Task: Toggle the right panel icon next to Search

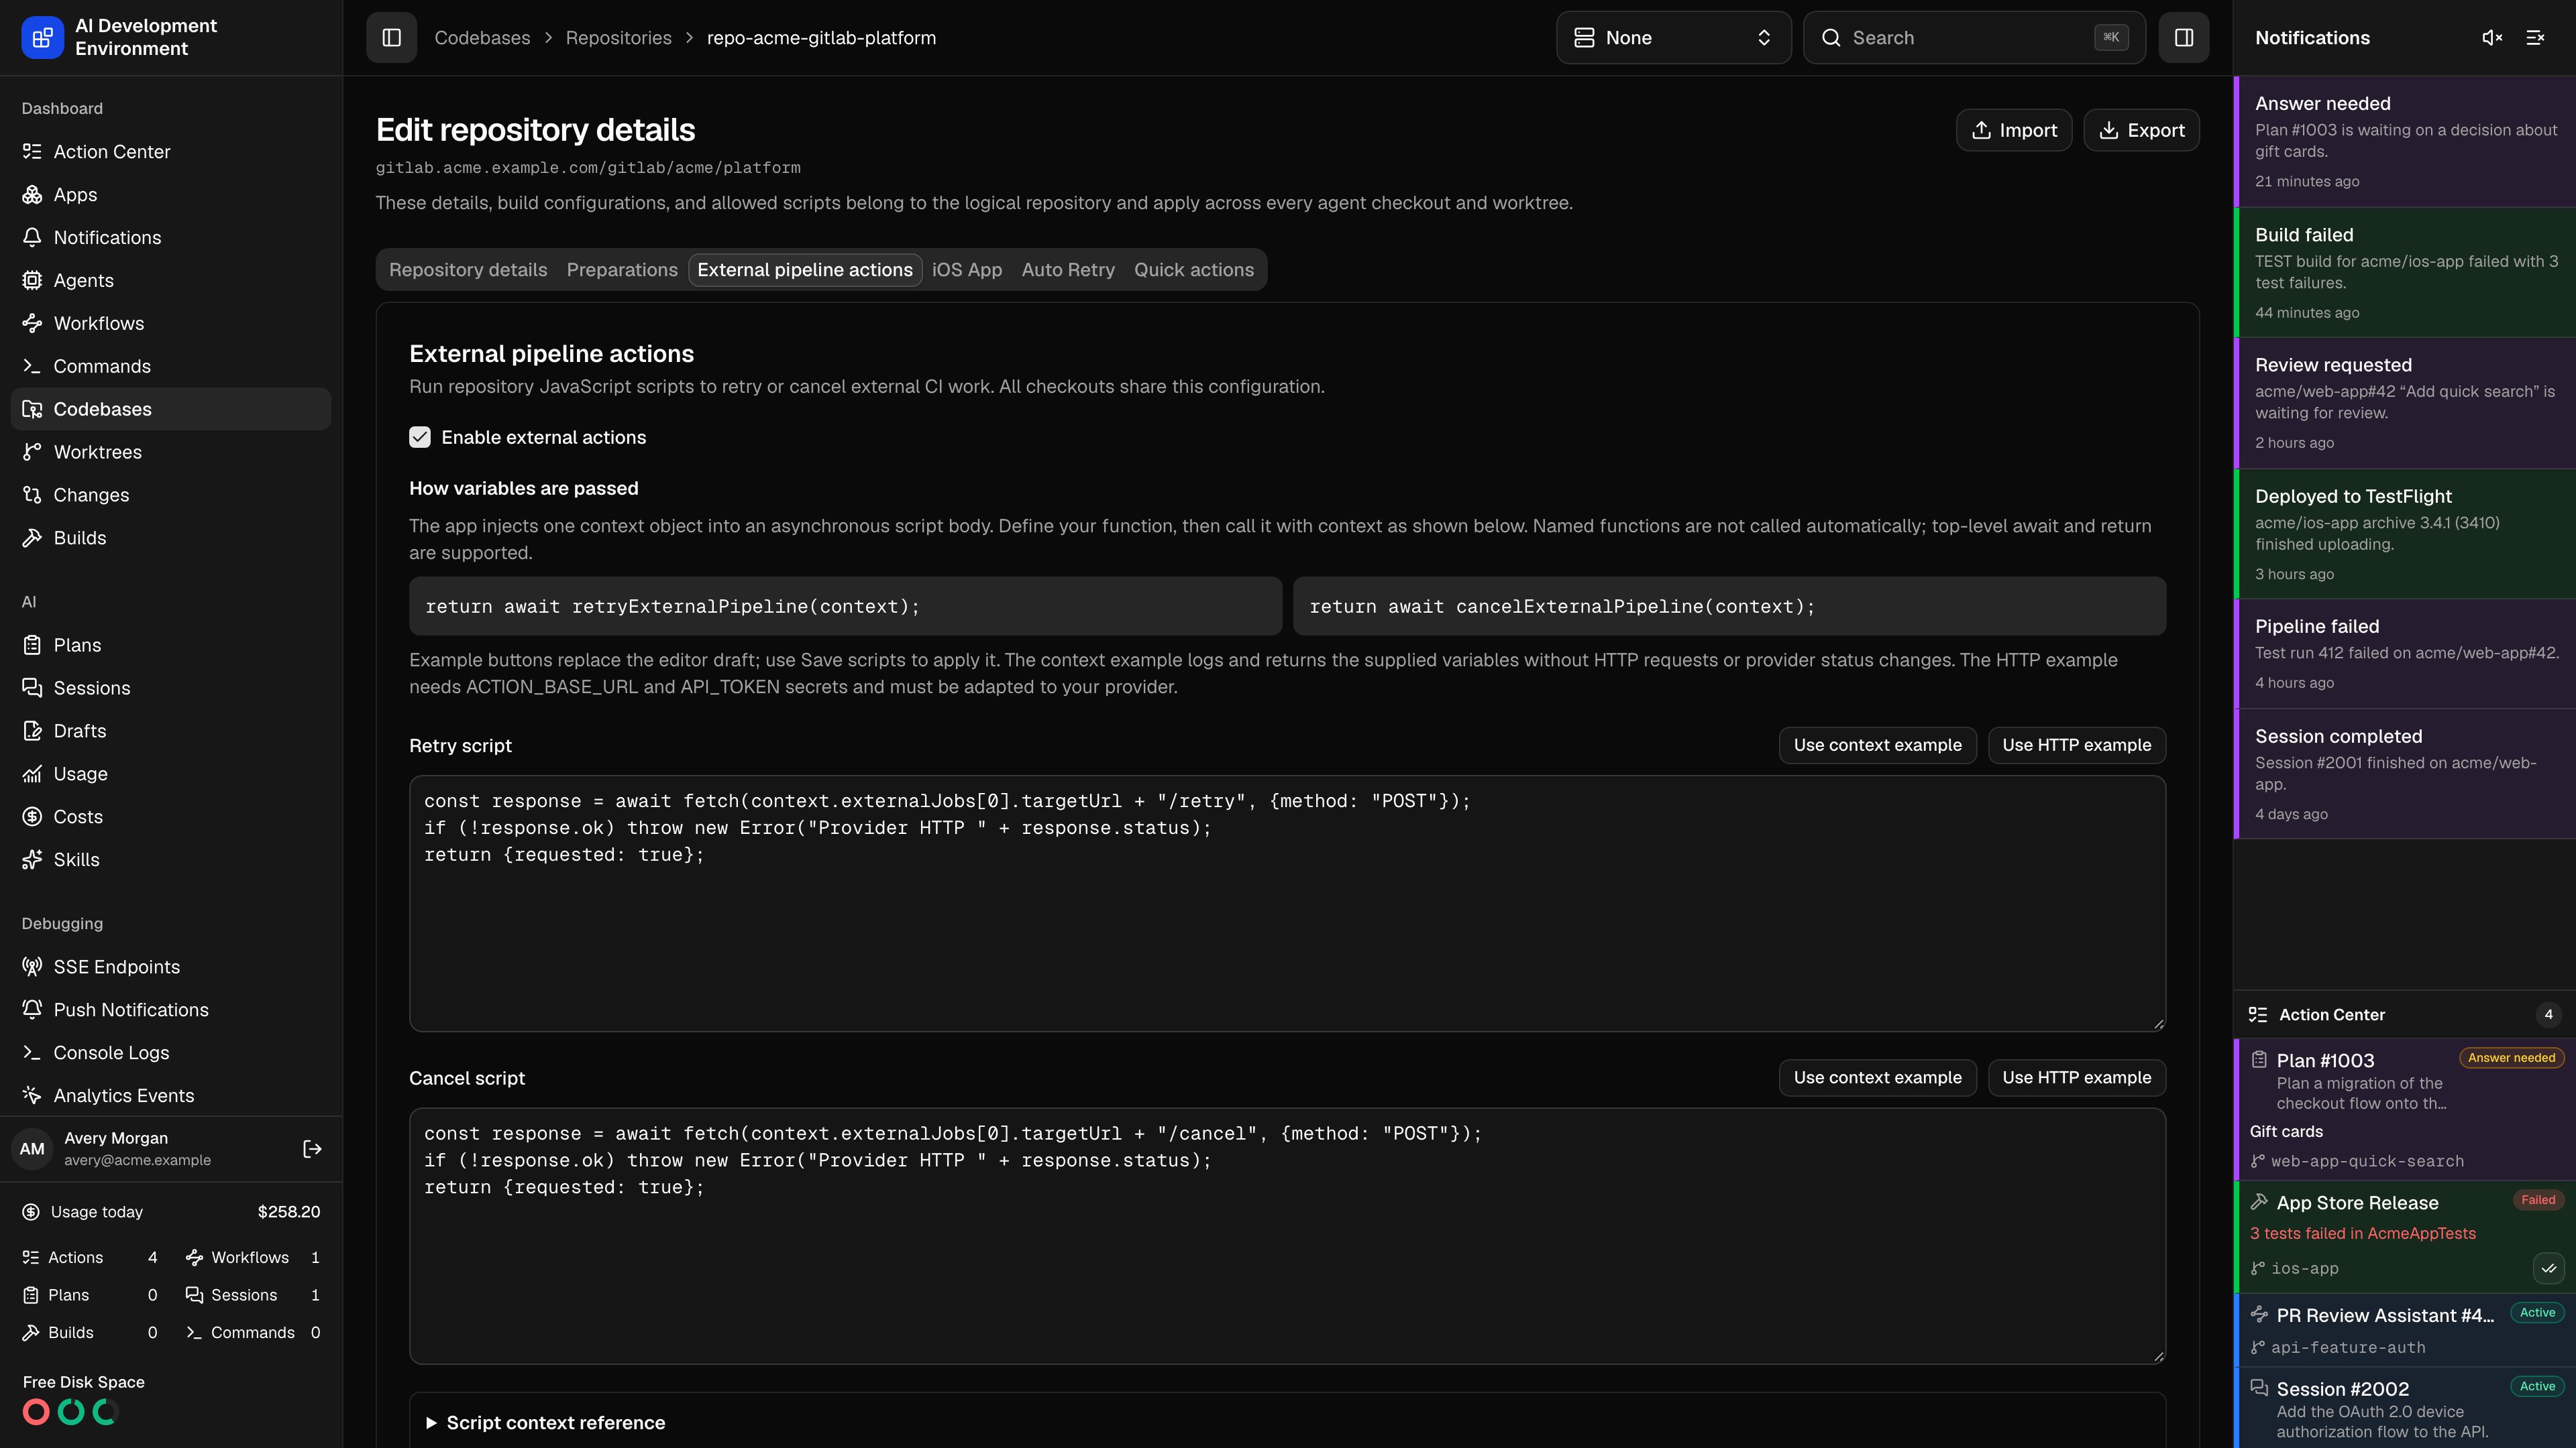Action: click(x=2183, y=38)
